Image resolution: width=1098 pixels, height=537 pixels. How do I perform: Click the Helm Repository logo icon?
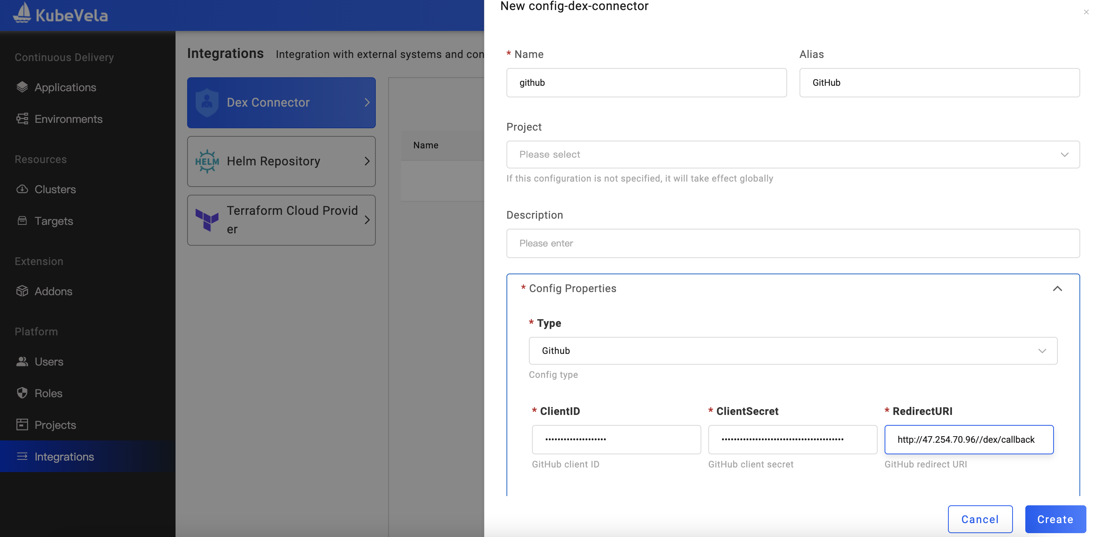click(x=207, y=161)
